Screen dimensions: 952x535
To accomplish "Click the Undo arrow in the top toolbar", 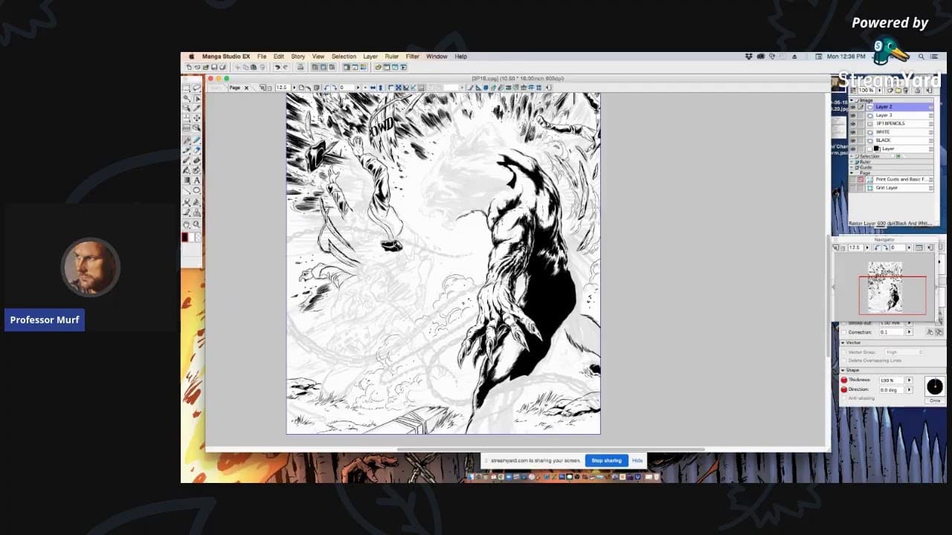I will click(277, 67).
